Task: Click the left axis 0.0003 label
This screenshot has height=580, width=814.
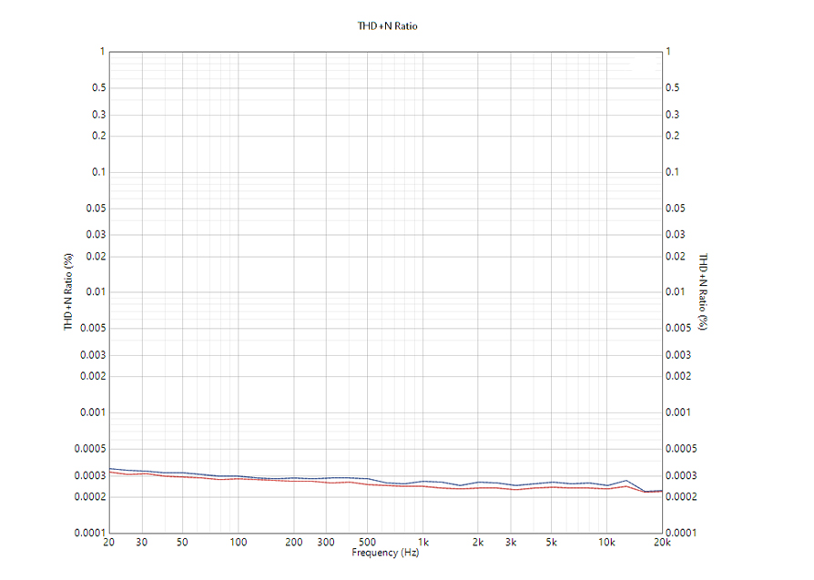Action: coord(90,475)
